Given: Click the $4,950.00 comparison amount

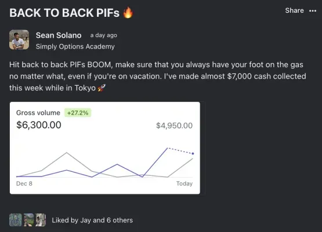Looking at the screenshot, I should [174, 126].
